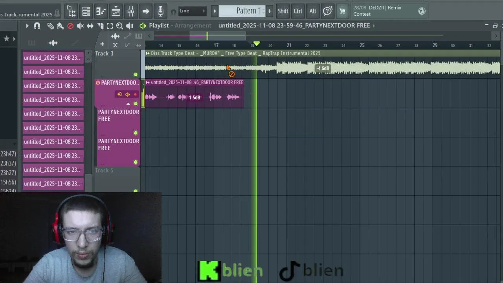Screen dimensions: 503x283
Task: Click the right-arrow toolbar icon
Action: tap(145, 11)
